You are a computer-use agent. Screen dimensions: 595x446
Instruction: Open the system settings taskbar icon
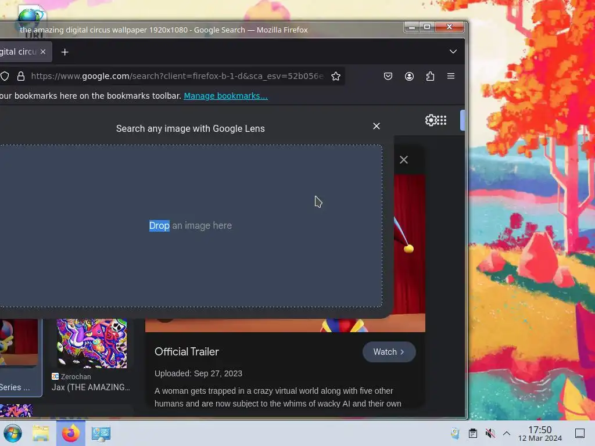coord(101,433)
